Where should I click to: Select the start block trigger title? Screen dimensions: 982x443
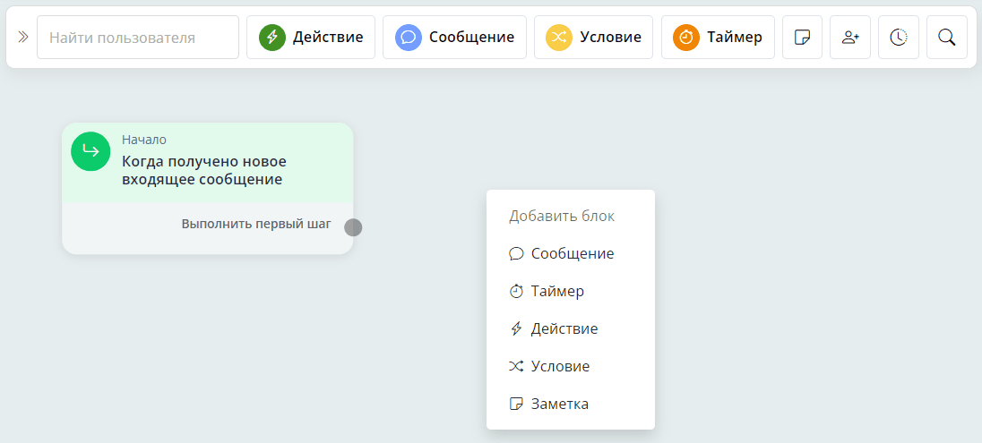204,170
